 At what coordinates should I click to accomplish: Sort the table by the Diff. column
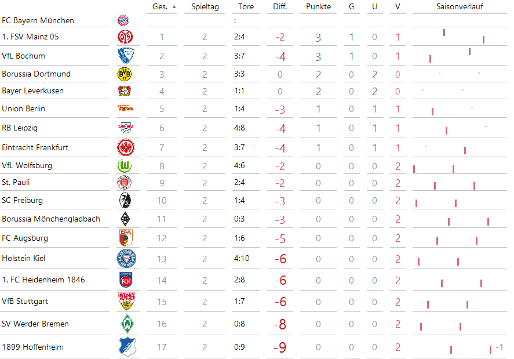coord(280,7)
